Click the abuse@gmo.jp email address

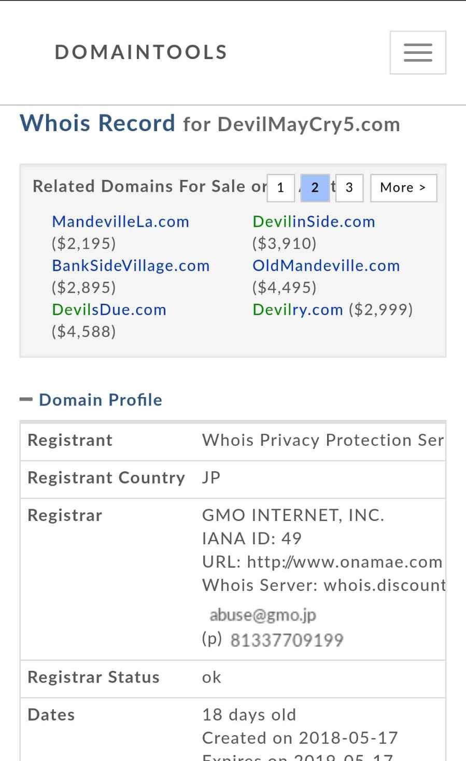[x=262, y=615]
